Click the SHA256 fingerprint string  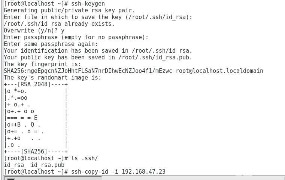[88, 71]
